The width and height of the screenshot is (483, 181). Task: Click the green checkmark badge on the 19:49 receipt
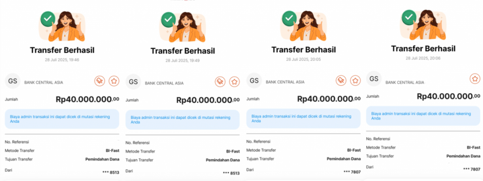[x=168, y=19]
